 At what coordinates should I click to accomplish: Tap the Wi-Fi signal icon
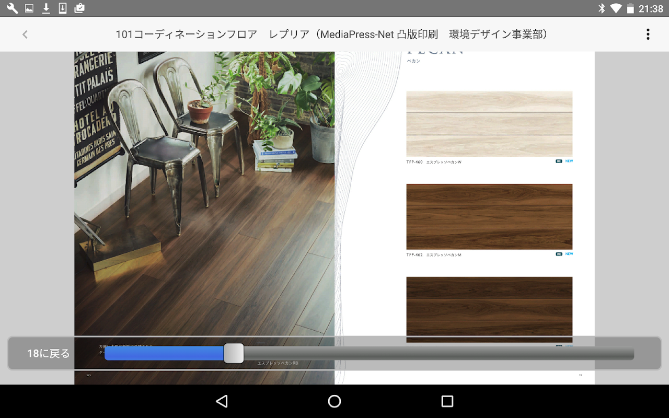pos(616,8)
